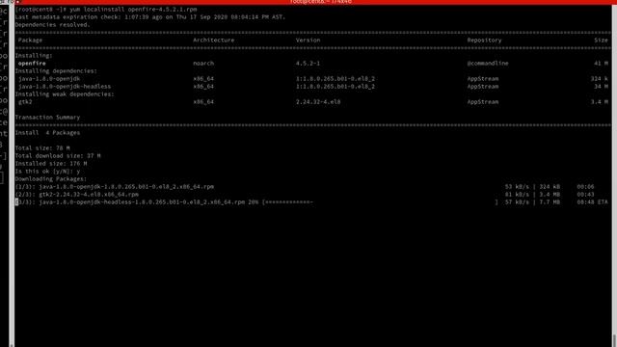Viewport: 617px width, 347px height.
Task: Click the '00:43' elapsed time
Action: (585, 195)
